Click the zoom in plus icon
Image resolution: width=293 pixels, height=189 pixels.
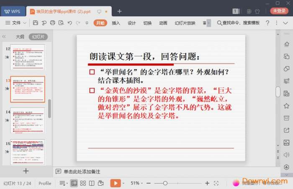point(207,183)
